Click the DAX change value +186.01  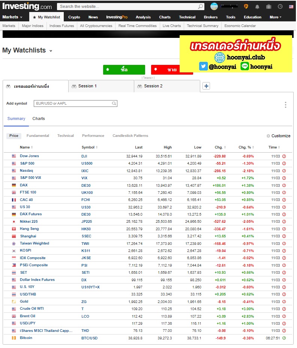coord(219,186)
